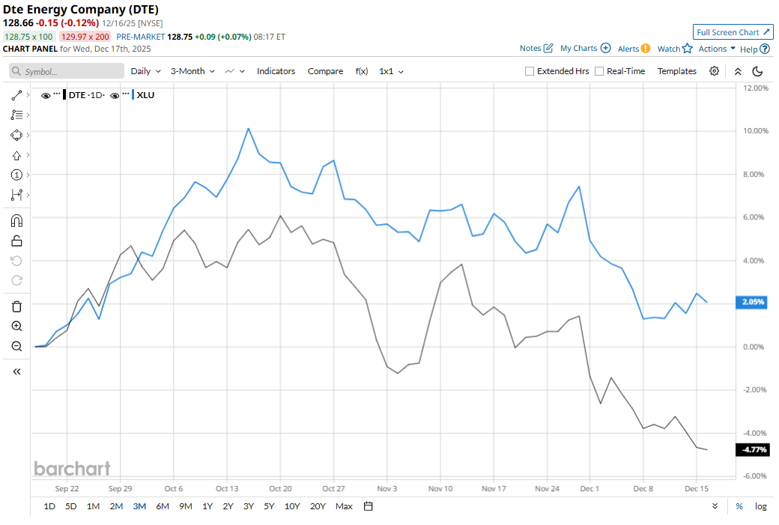Zoom in on the chart
Viewport: 779px width, 525px height.
pyautogui.click(x=16, y=327)
